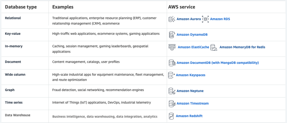Click the Amazon DynamoDB icon
The image size is (287, 123).
pyautogui.click(x=172, y=35)
